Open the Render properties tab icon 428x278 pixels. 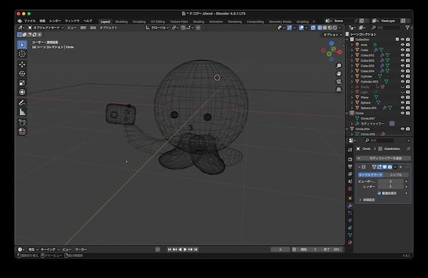click(350, 159)
